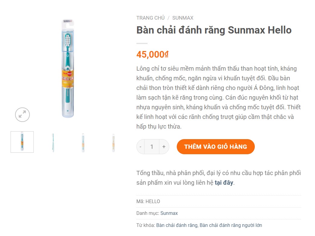Select the third toothbrush thumbnail
315x236 pixels.
click(83, 142)
